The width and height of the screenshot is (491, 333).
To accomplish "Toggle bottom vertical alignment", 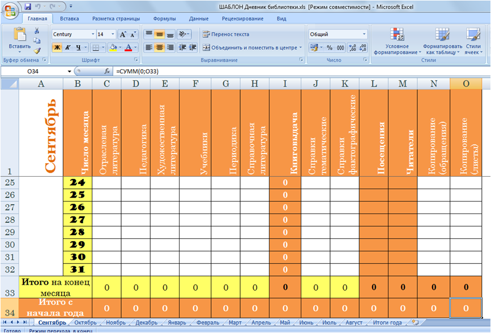I will tap(170, 34).
